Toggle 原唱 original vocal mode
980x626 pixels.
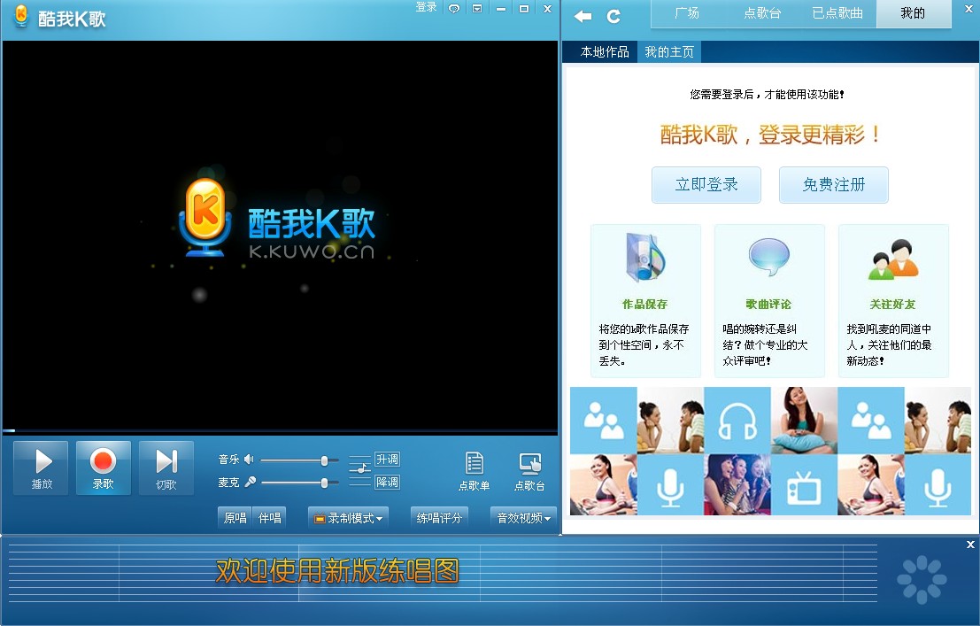(234, 517)
